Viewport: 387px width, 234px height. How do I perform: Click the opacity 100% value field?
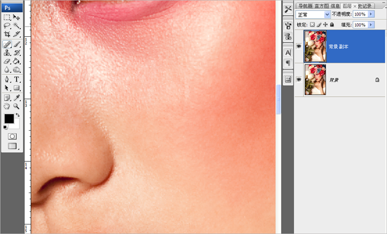coord(360,14)
